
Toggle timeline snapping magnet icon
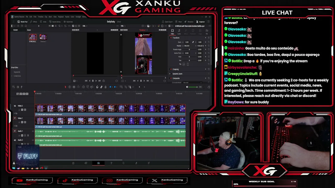coord(97,87)
